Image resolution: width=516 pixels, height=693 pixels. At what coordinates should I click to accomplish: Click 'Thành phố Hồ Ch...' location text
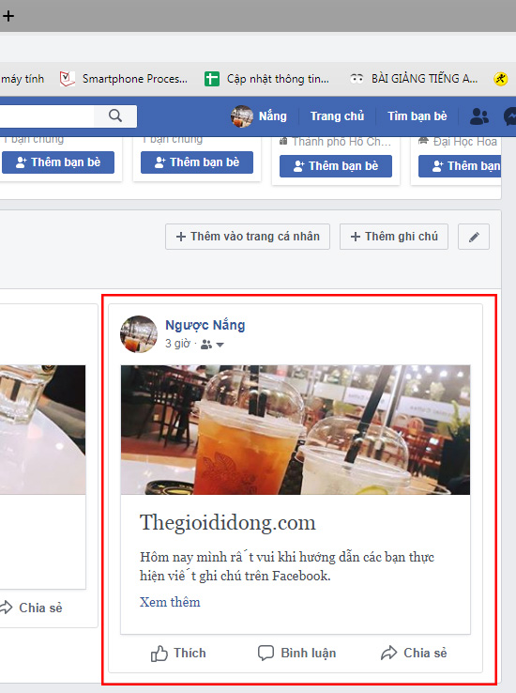tap(341, 142)
